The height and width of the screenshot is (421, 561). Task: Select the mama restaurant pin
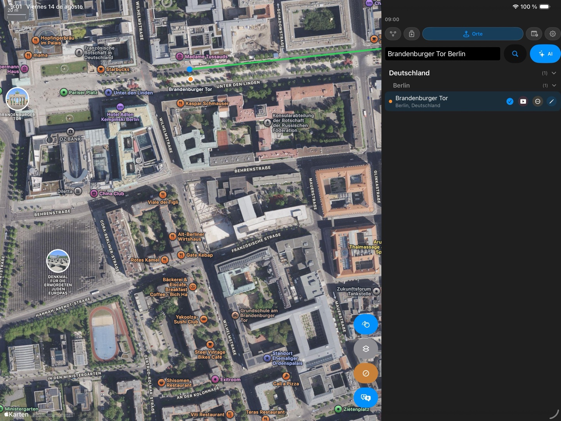click(x=28, y=55)
